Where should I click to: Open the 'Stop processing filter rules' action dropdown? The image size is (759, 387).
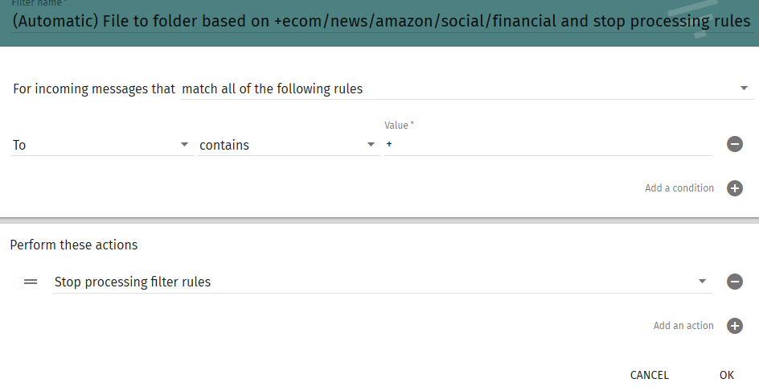pos(383,282)
